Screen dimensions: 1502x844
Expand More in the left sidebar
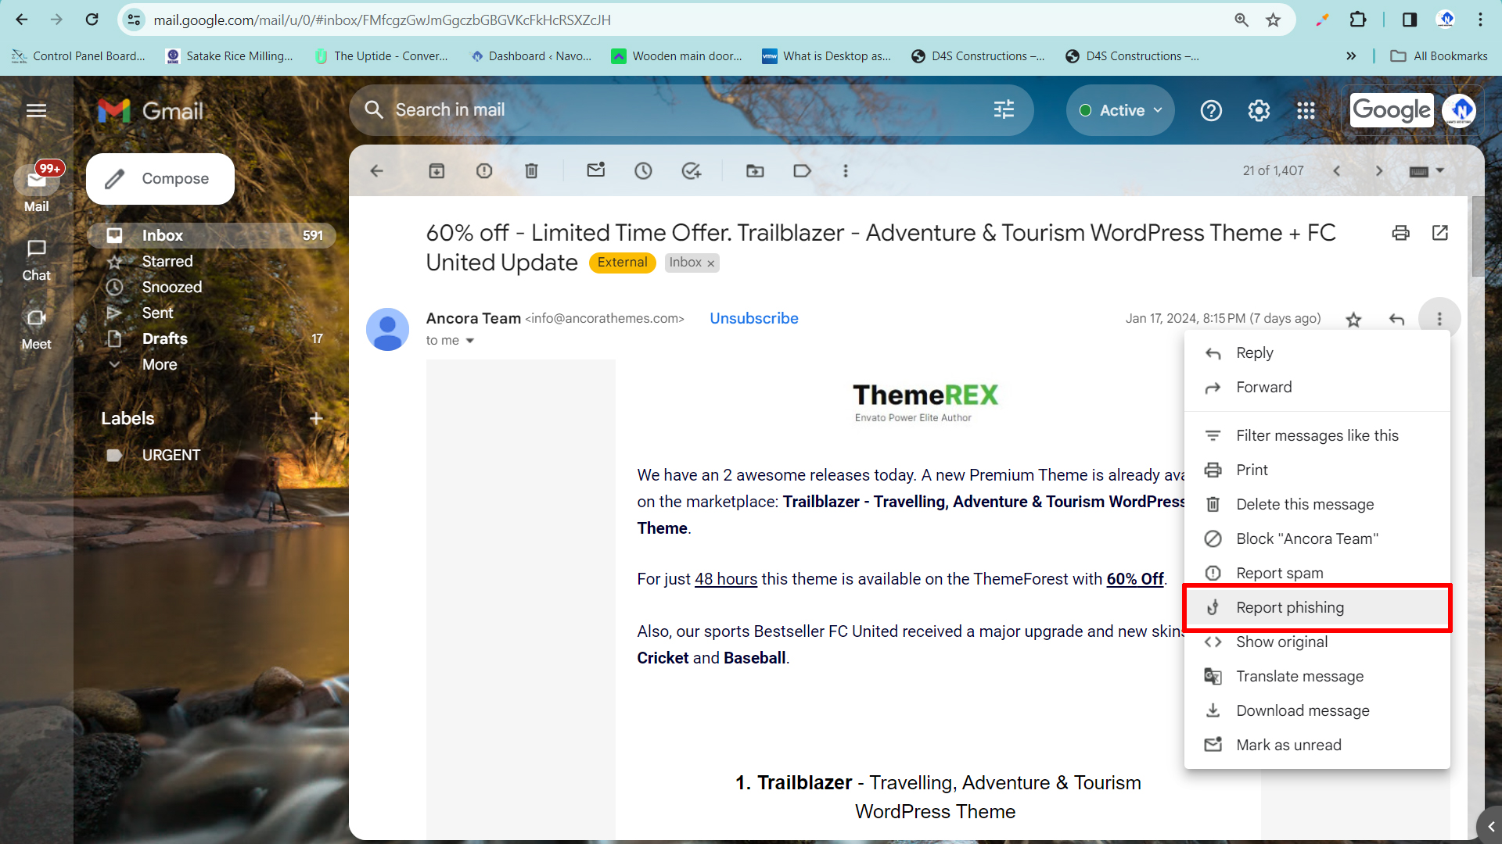pyautogui.click(x=160, y=364)
